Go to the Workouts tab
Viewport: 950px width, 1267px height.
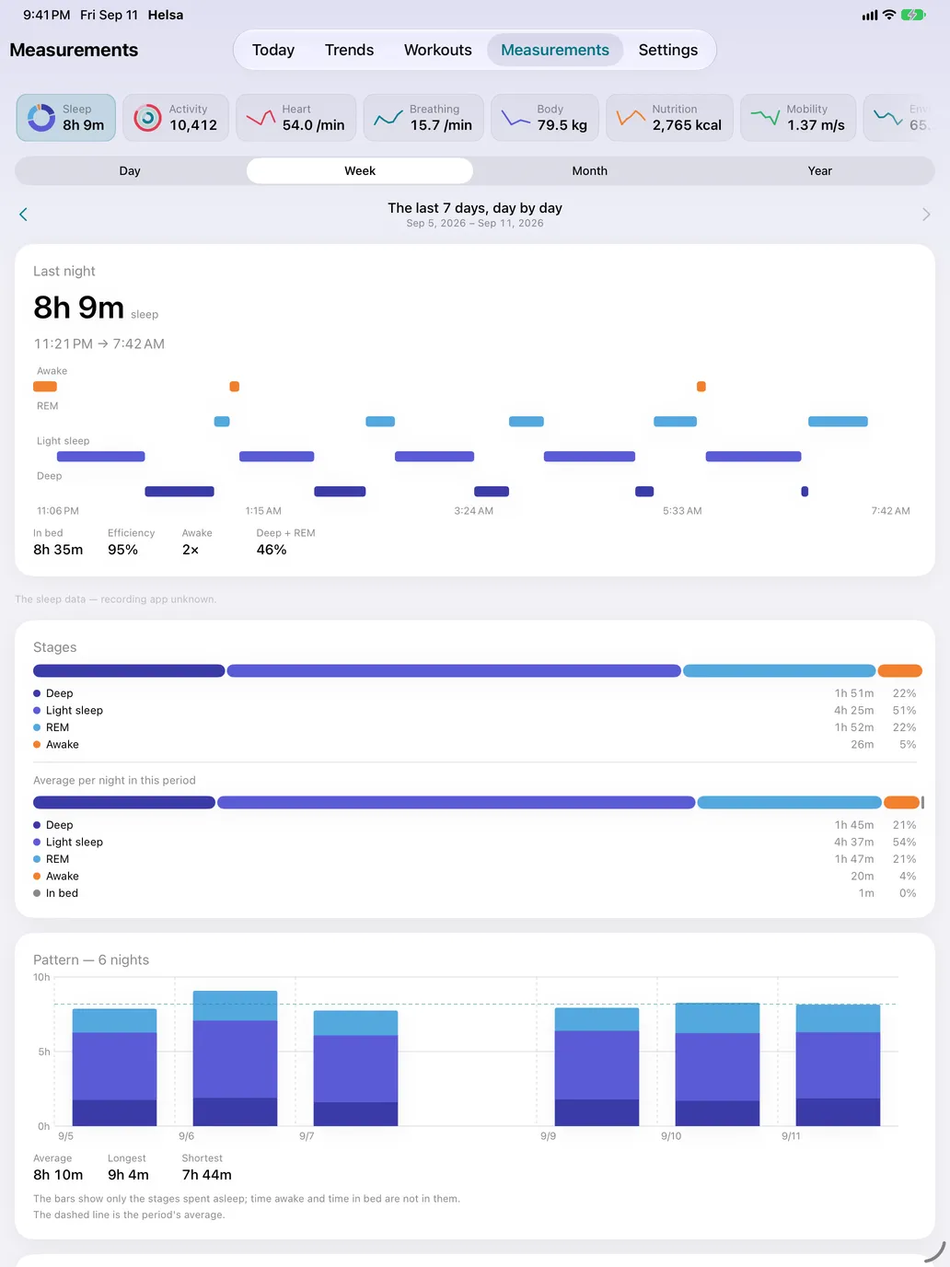[438, 50]
